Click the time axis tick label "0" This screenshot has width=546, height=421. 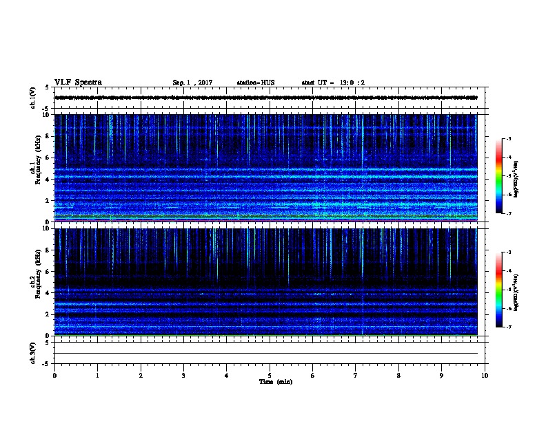click(x=54, y=376)
